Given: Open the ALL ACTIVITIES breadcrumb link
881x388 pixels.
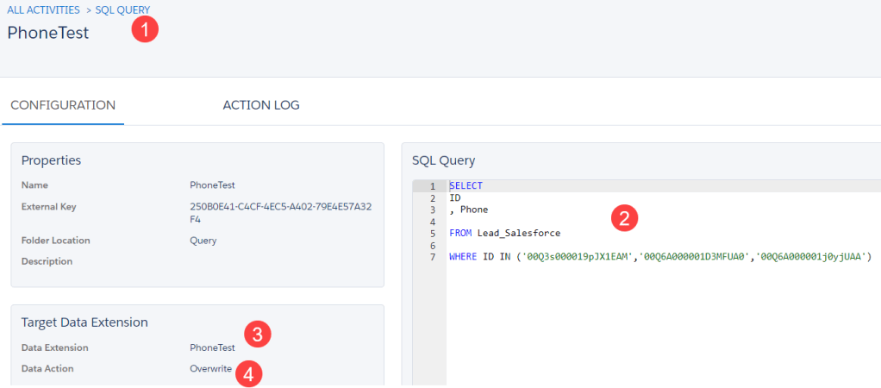Looking at the screenshot, I should pos(42,9).
